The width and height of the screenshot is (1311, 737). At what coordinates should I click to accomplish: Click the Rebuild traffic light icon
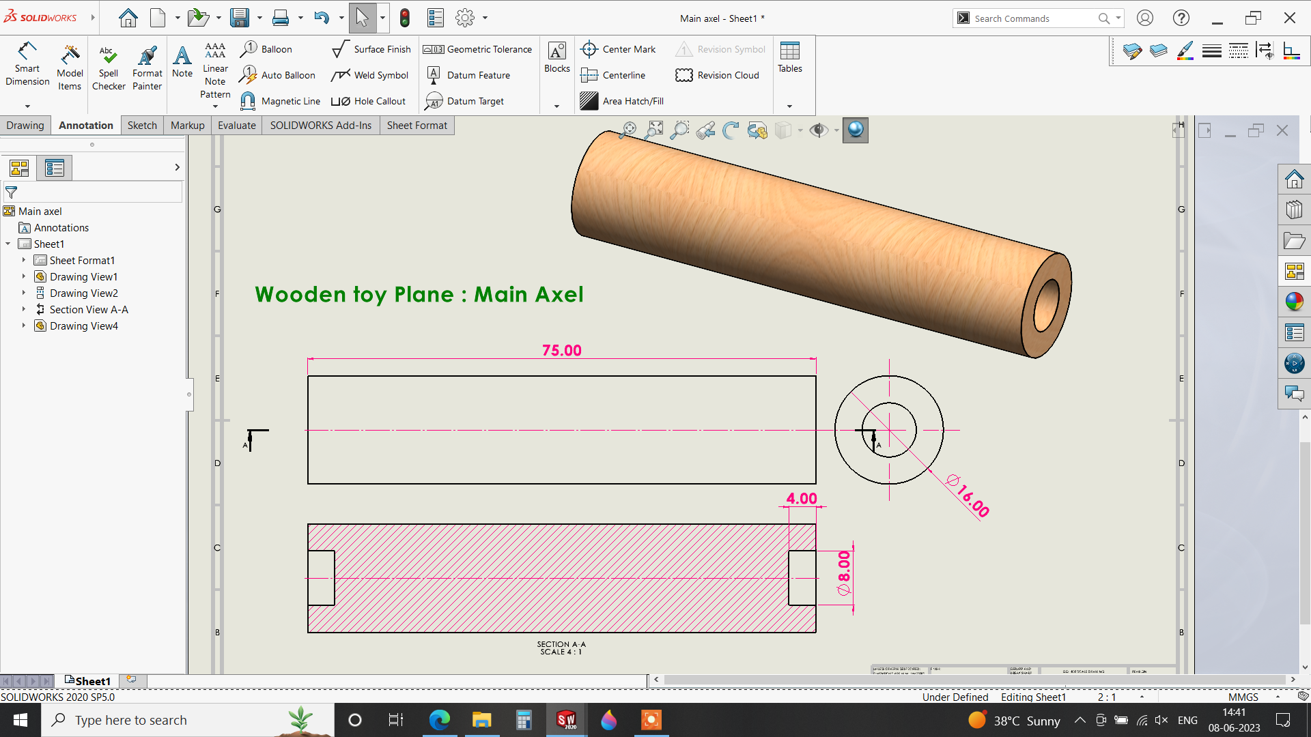(405, 18)
